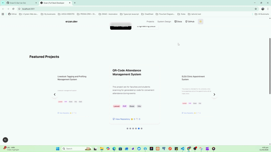The image size is (271, 152).
Task: Launch Microsoft Edge from the taskbar
Action: (114, 149)
